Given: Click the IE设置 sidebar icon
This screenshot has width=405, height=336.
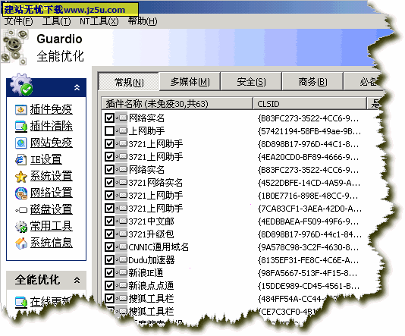Looking at the screenshot, I should [x=20, y=160].
